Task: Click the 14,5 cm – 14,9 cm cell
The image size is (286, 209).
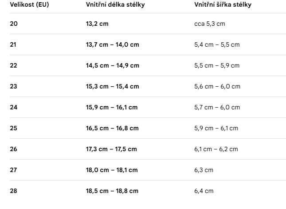Action: point(113,65)
